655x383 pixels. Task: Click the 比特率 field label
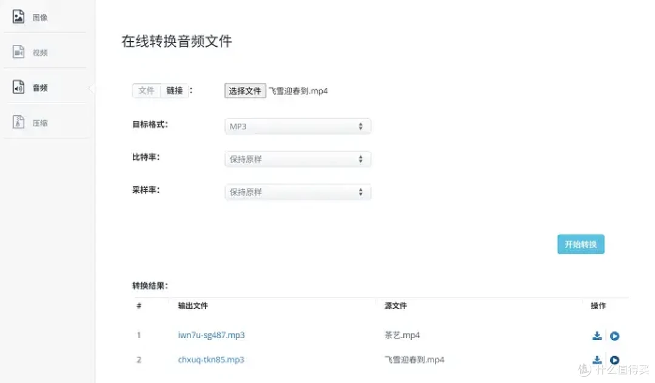146,157
